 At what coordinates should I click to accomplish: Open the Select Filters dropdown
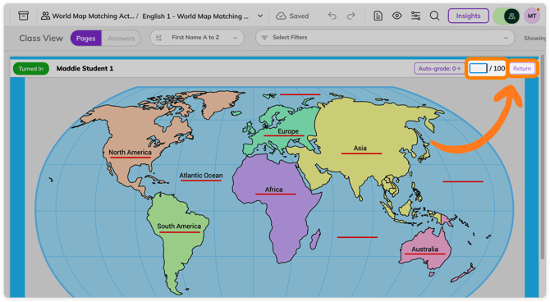[385, 38]
